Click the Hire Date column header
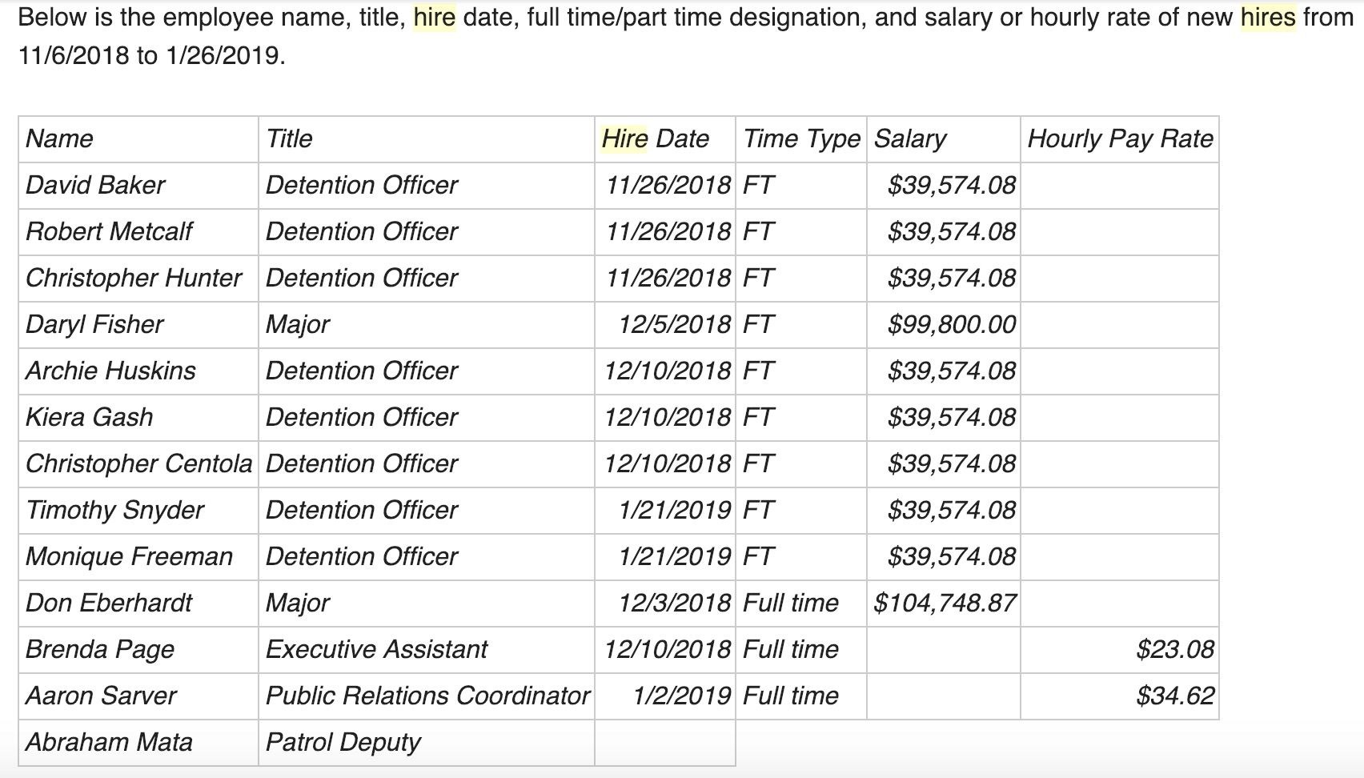Screen dimensions: 1364x778 [665, 139]
